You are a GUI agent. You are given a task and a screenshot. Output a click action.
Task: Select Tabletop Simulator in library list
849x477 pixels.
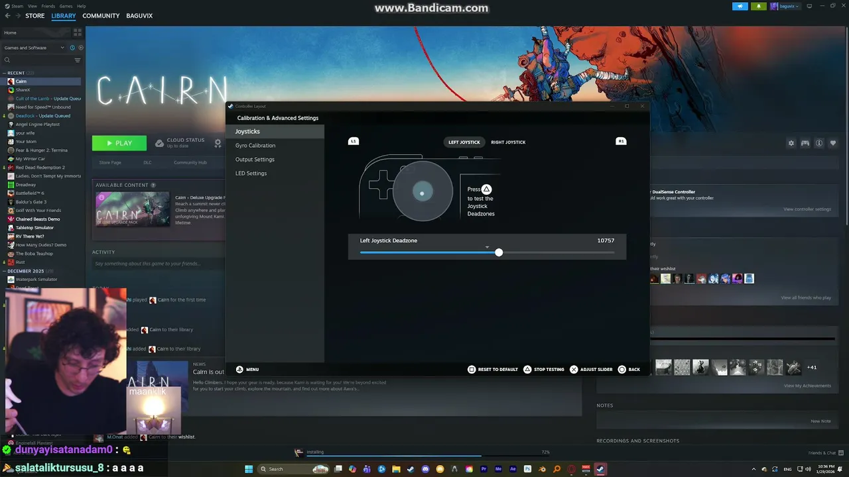42,228
